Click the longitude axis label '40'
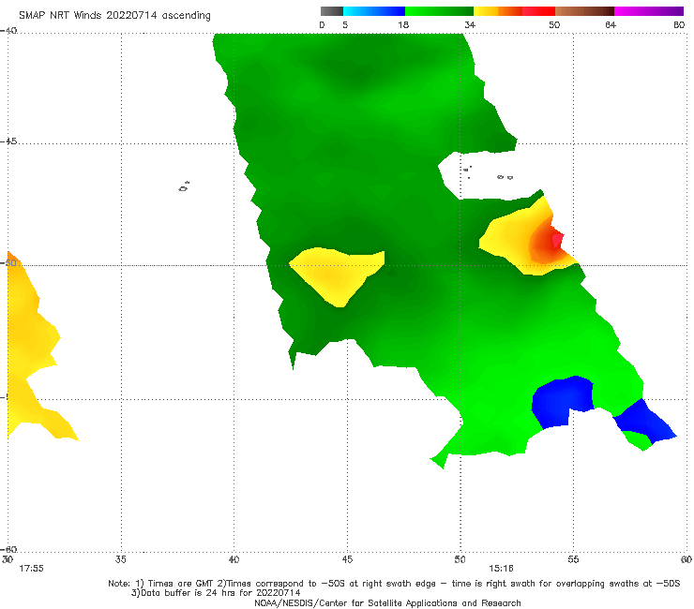This screenshot has height=609, width=694. pyautogui.click(x=234, y=559)
